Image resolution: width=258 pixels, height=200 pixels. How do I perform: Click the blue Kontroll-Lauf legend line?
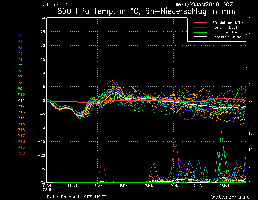tap(200, 28)
